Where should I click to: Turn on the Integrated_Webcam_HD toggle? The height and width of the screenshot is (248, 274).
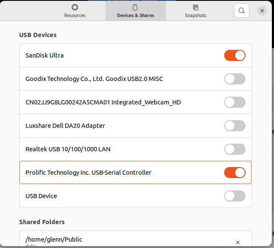click(x=235, y=102)
